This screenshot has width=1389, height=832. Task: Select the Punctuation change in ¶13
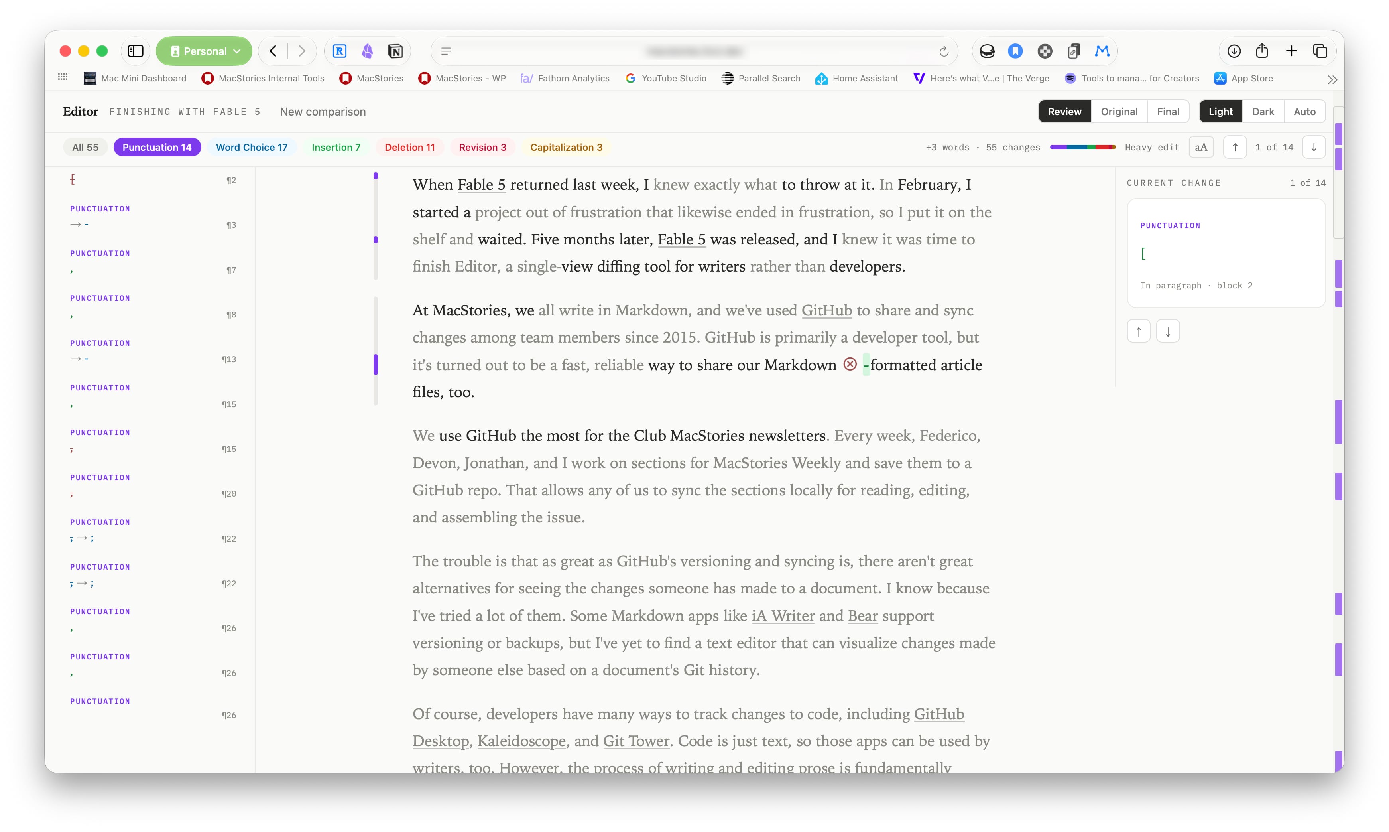(x=153, y=351)
